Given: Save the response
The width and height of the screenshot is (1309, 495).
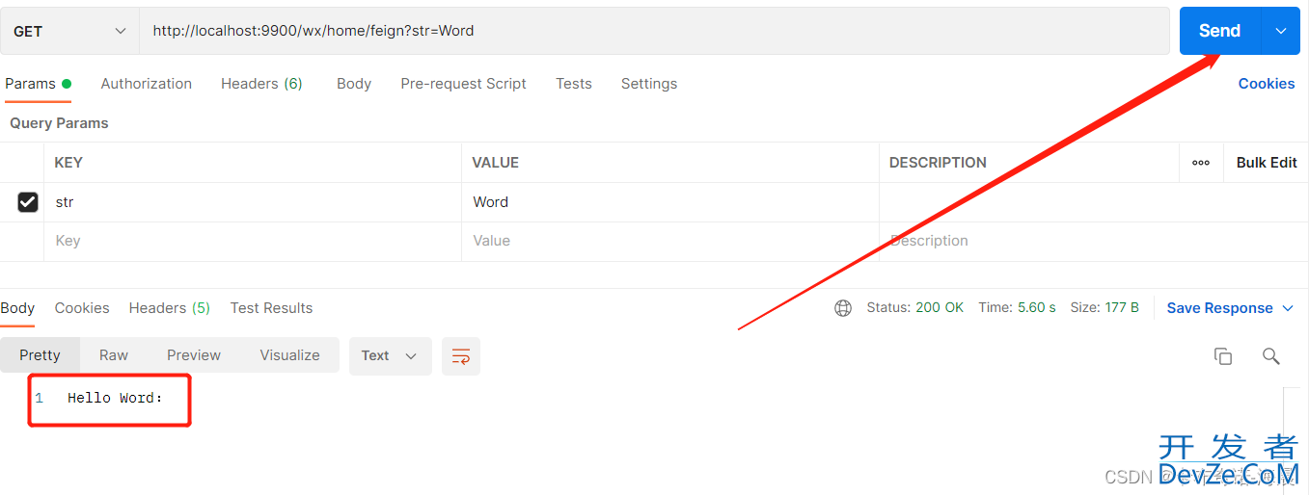Looking at the screenshot, I should [1219, 308].
